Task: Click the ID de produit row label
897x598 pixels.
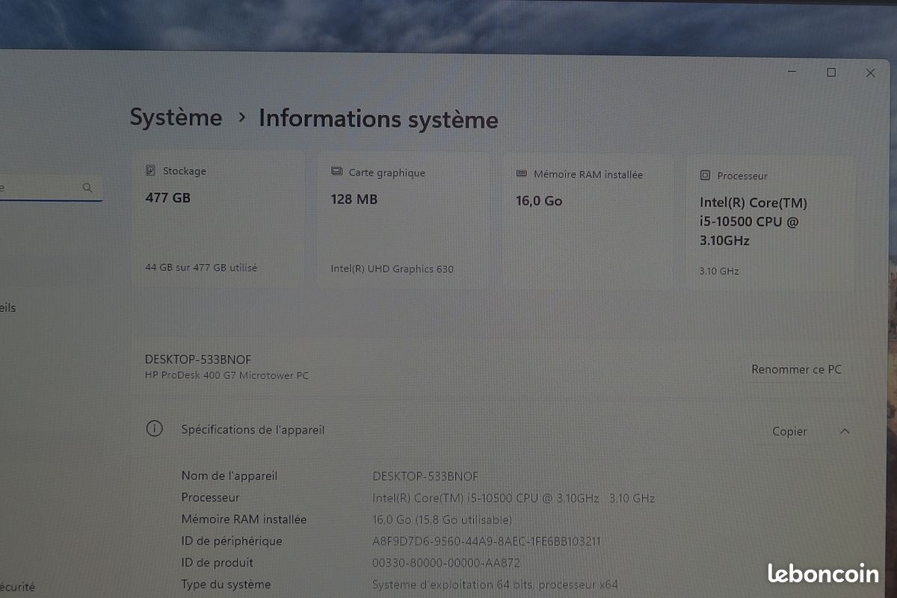Action: point(218,563)
